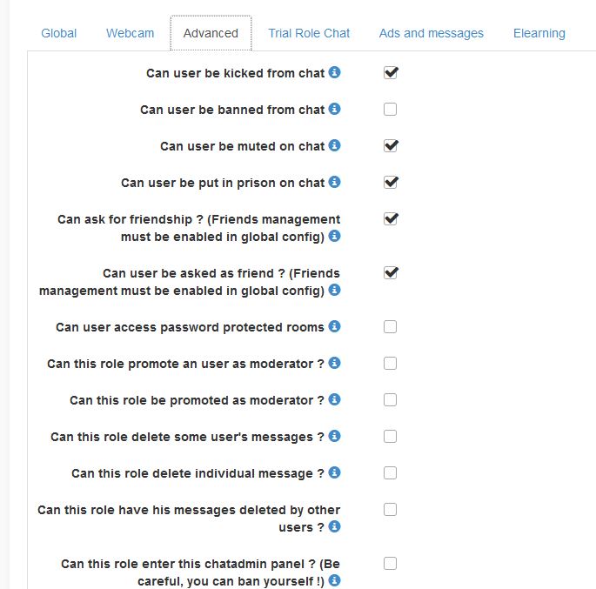The height and width of the screenshot is (589, 596).
Task: Enable 'Can user be banned from chat'
Action: point(391,110)
